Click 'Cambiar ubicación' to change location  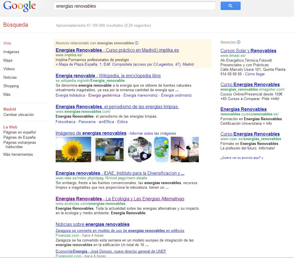18,115
